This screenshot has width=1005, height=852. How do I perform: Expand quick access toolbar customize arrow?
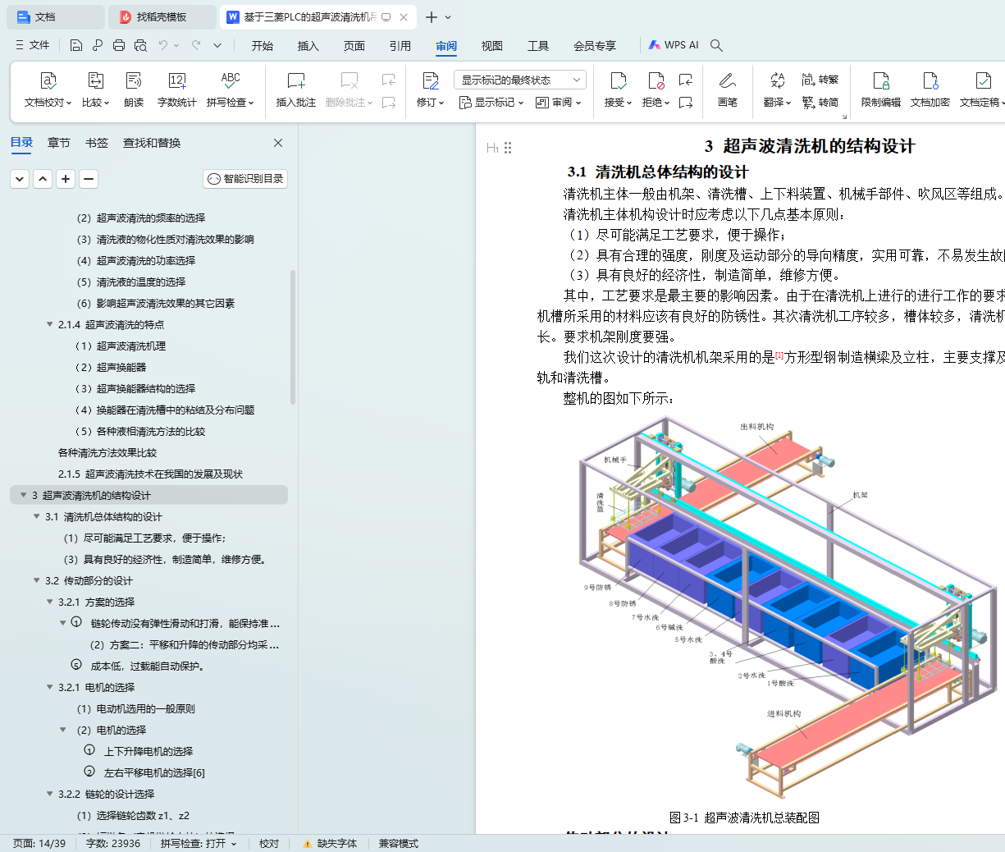[217, 45]
